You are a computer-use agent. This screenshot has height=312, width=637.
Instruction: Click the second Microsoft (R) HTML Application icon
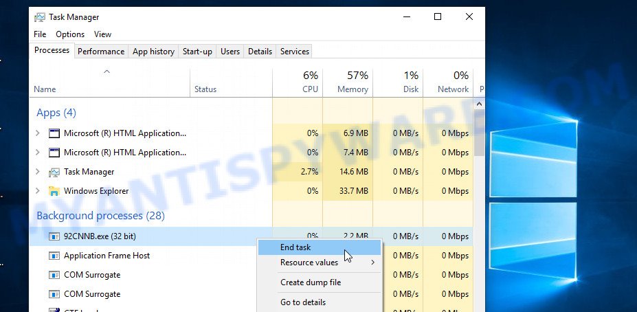[x=54, y=153]
